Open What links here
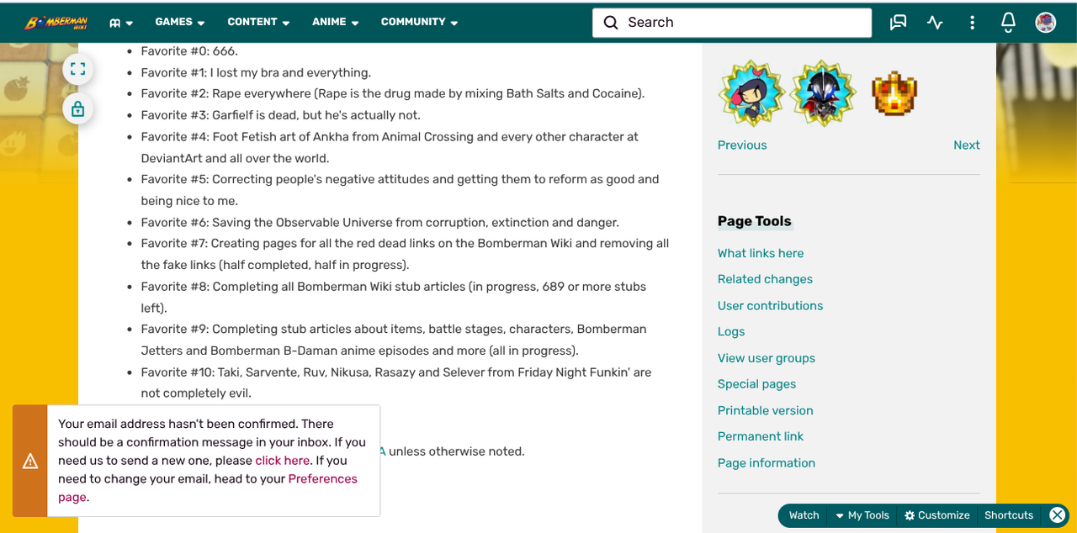This screenshot has width=1077, height=533. click(x=761, y=253)
